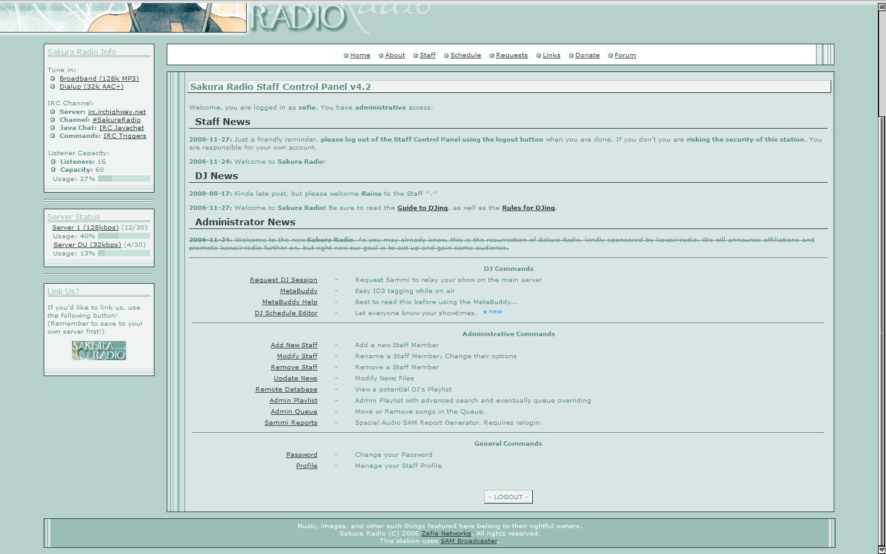Open the Home navigation link
This screenshot has height=554, width=886.
tap(360, 55)
